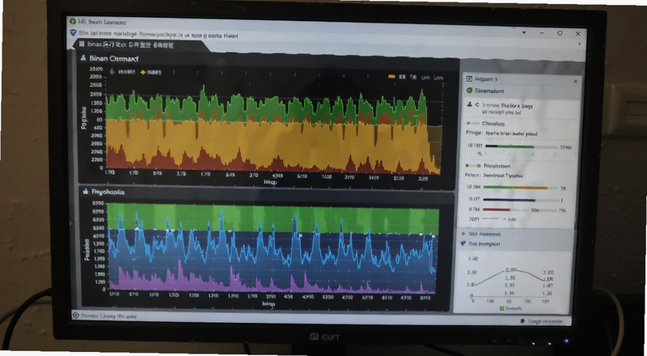
Task: Close the application window
Action: [x=577, y=34]
